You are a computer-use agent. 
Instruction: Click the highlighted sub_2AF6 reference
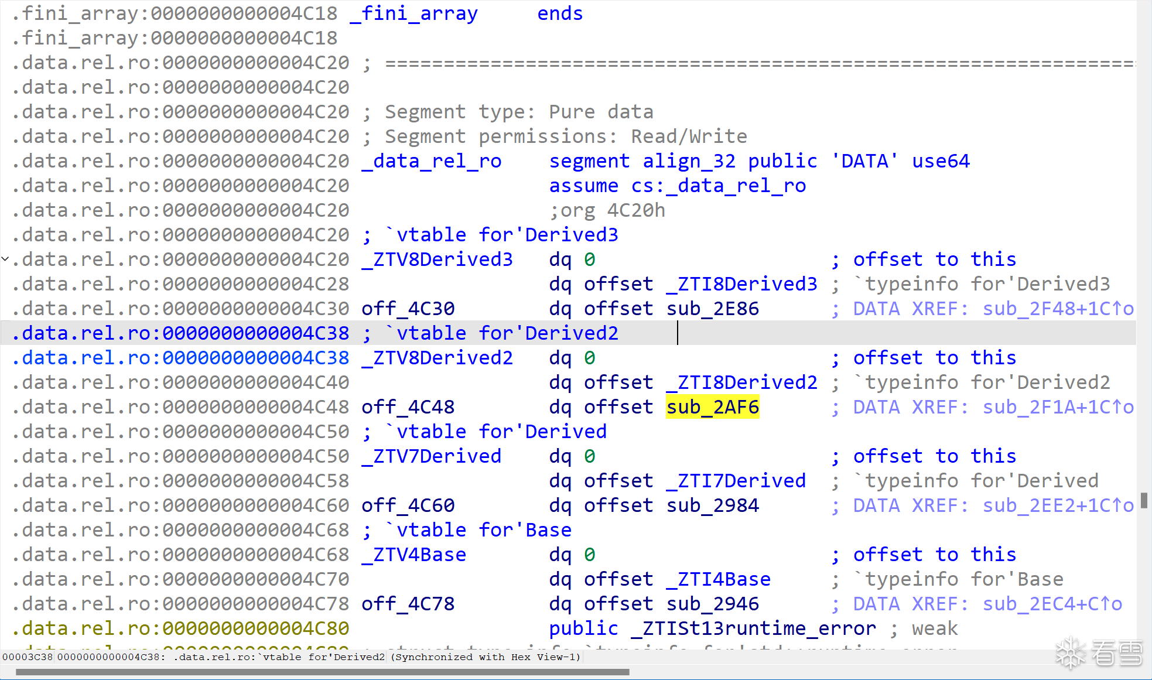click(712, 407)
